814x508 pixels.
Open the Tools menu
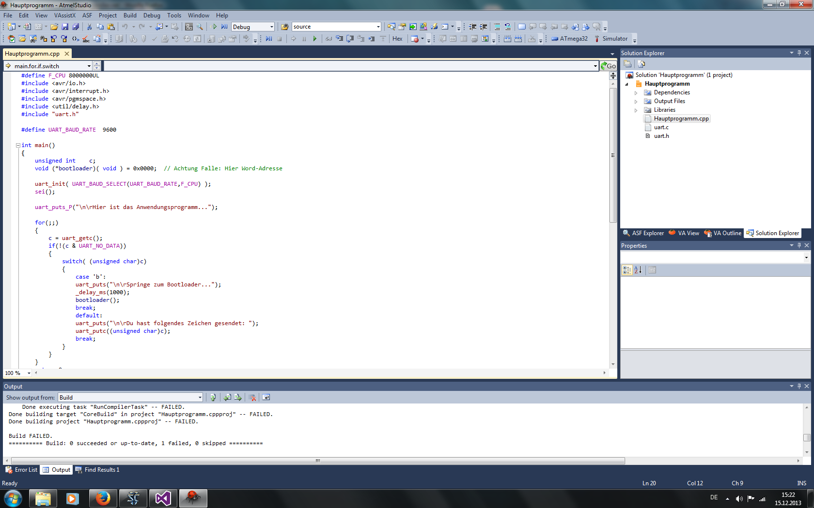tap(174, 15)
